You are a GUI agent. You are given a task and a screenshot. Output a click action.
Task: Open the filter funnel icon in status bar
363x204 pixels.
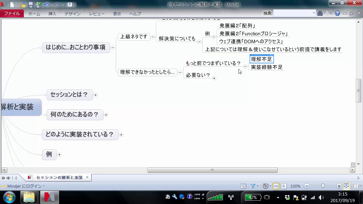[x=252, y=186]
